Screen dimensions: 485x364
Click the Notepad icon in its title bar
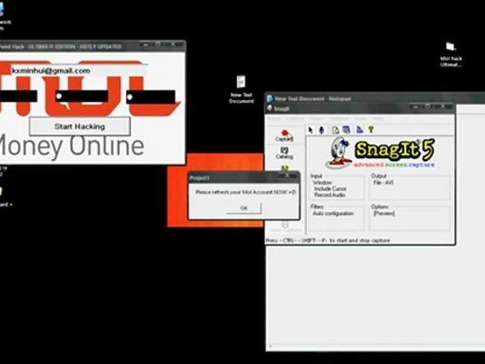coord(270,99)
